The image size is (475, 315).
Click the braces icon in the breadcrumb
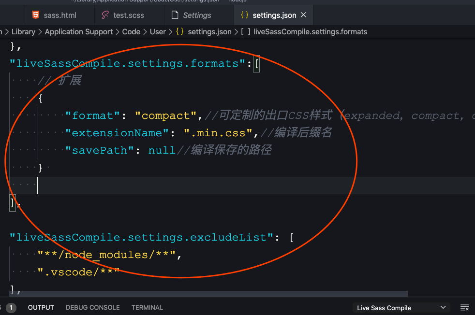179,31
